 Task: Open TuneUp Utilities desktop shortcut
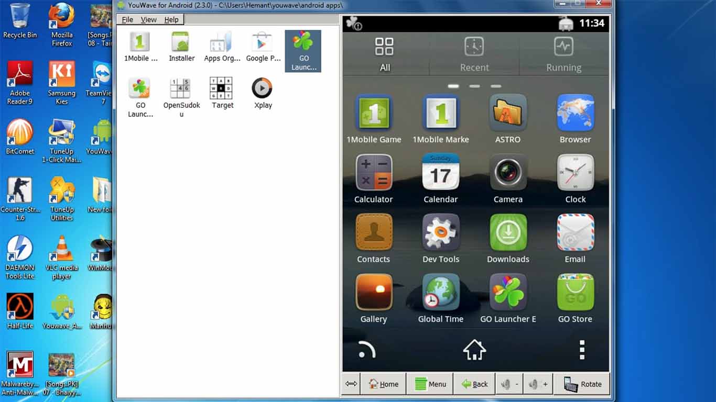pos(62,199)
